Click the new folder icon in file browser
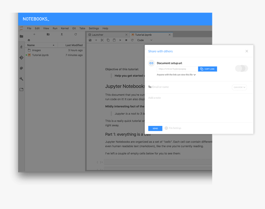Screen dimensions: 265x209 tap(48, 34)
